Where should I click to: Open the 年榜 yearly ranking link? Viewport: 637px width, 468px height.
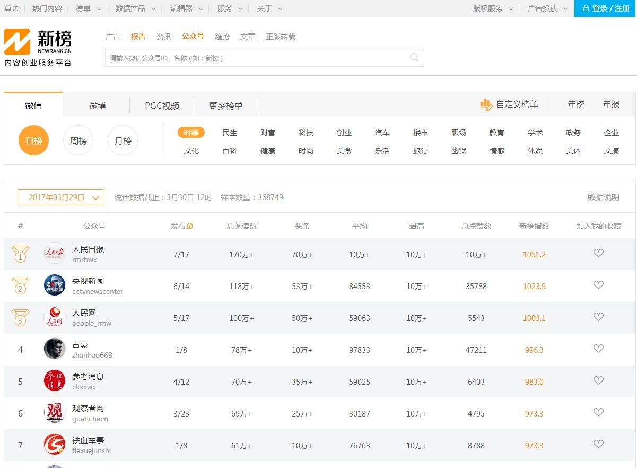point(576,105)
